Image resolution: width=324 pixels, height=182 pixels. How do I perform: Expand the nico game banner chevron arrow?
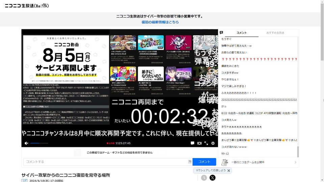coord(295,162)
